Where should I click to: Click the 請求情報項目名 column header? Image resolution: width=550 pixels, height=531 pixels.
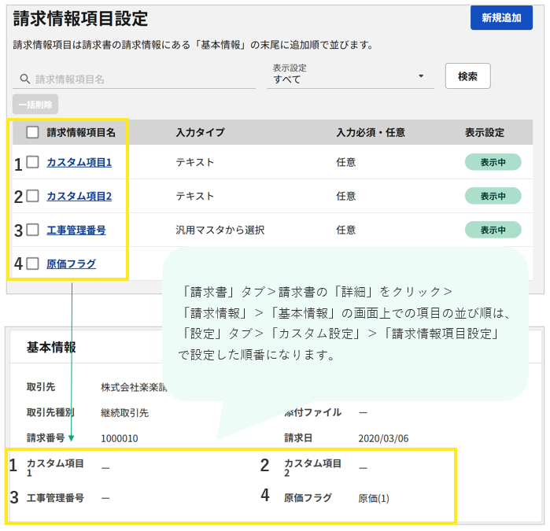81,132
